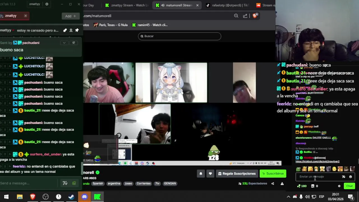Open pinned message icon in KickTalk header

(x=77, y=30)
